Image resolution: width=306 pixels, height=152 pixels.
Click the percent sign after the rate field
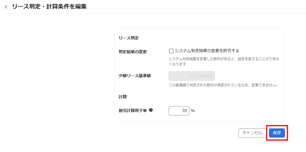193,111
